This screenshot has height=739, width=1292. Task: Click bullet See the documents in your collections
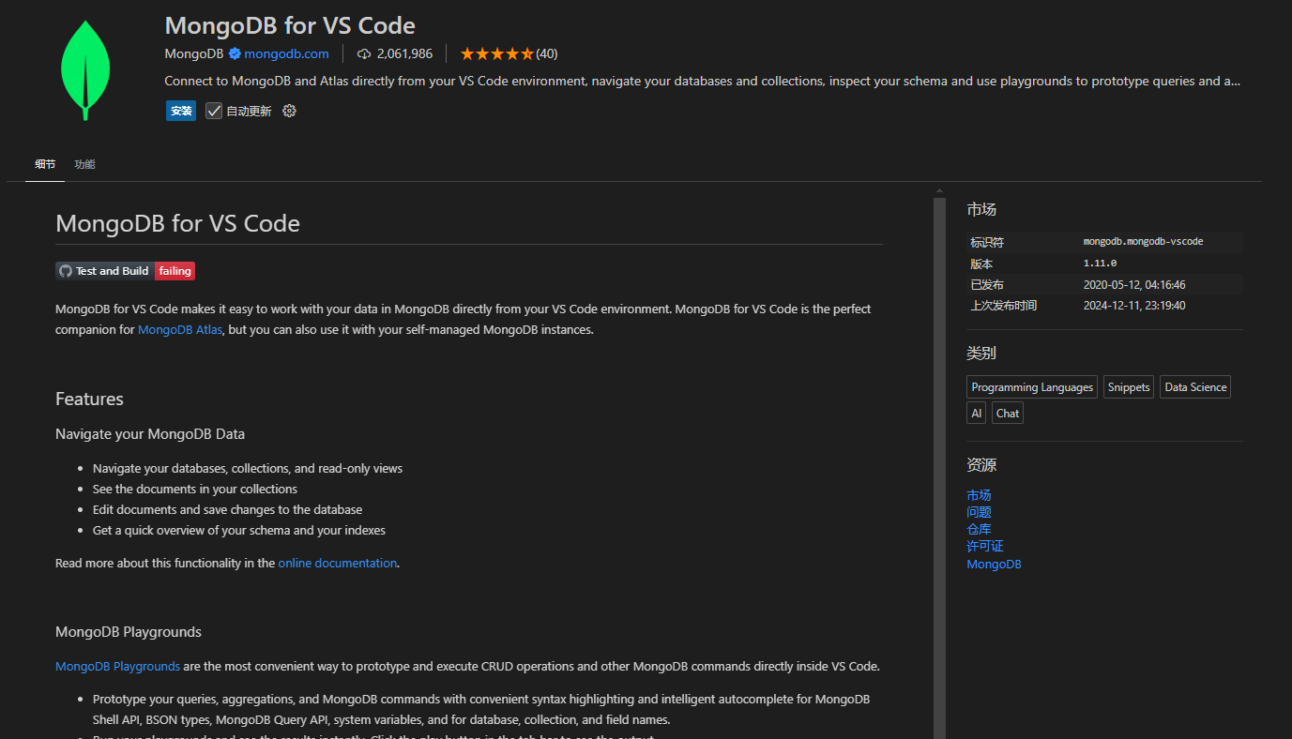point(195,489)
